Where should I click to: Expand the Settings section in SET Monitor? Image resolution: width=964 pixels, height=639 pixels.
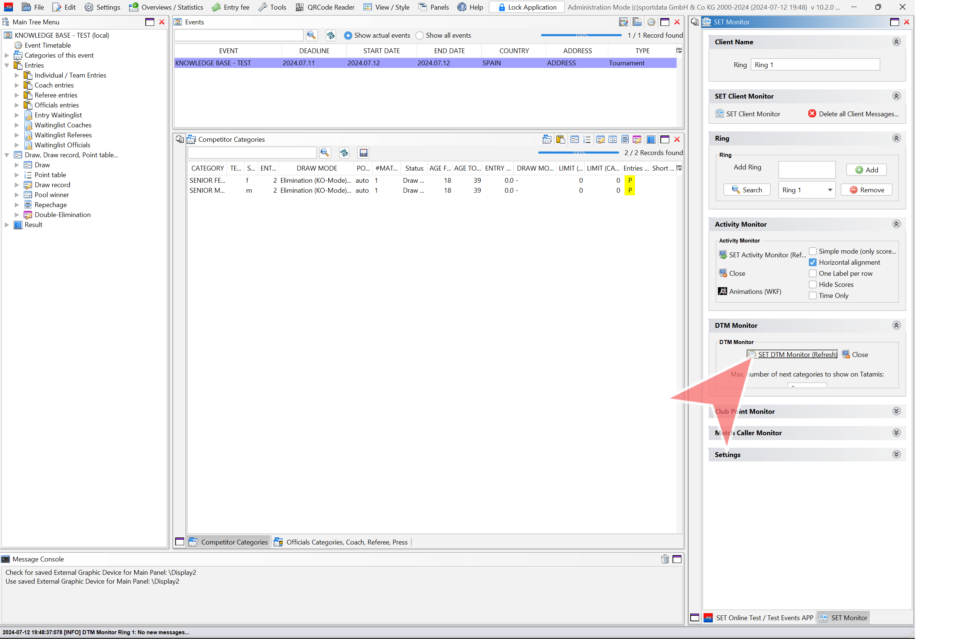coord(896,454)
